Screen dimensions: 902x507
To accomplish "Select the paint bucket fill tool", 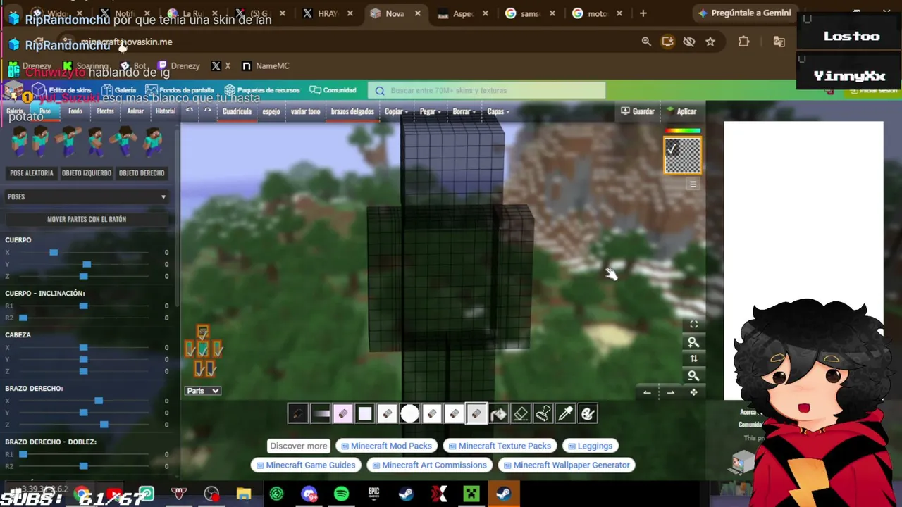I will (498, 414).
